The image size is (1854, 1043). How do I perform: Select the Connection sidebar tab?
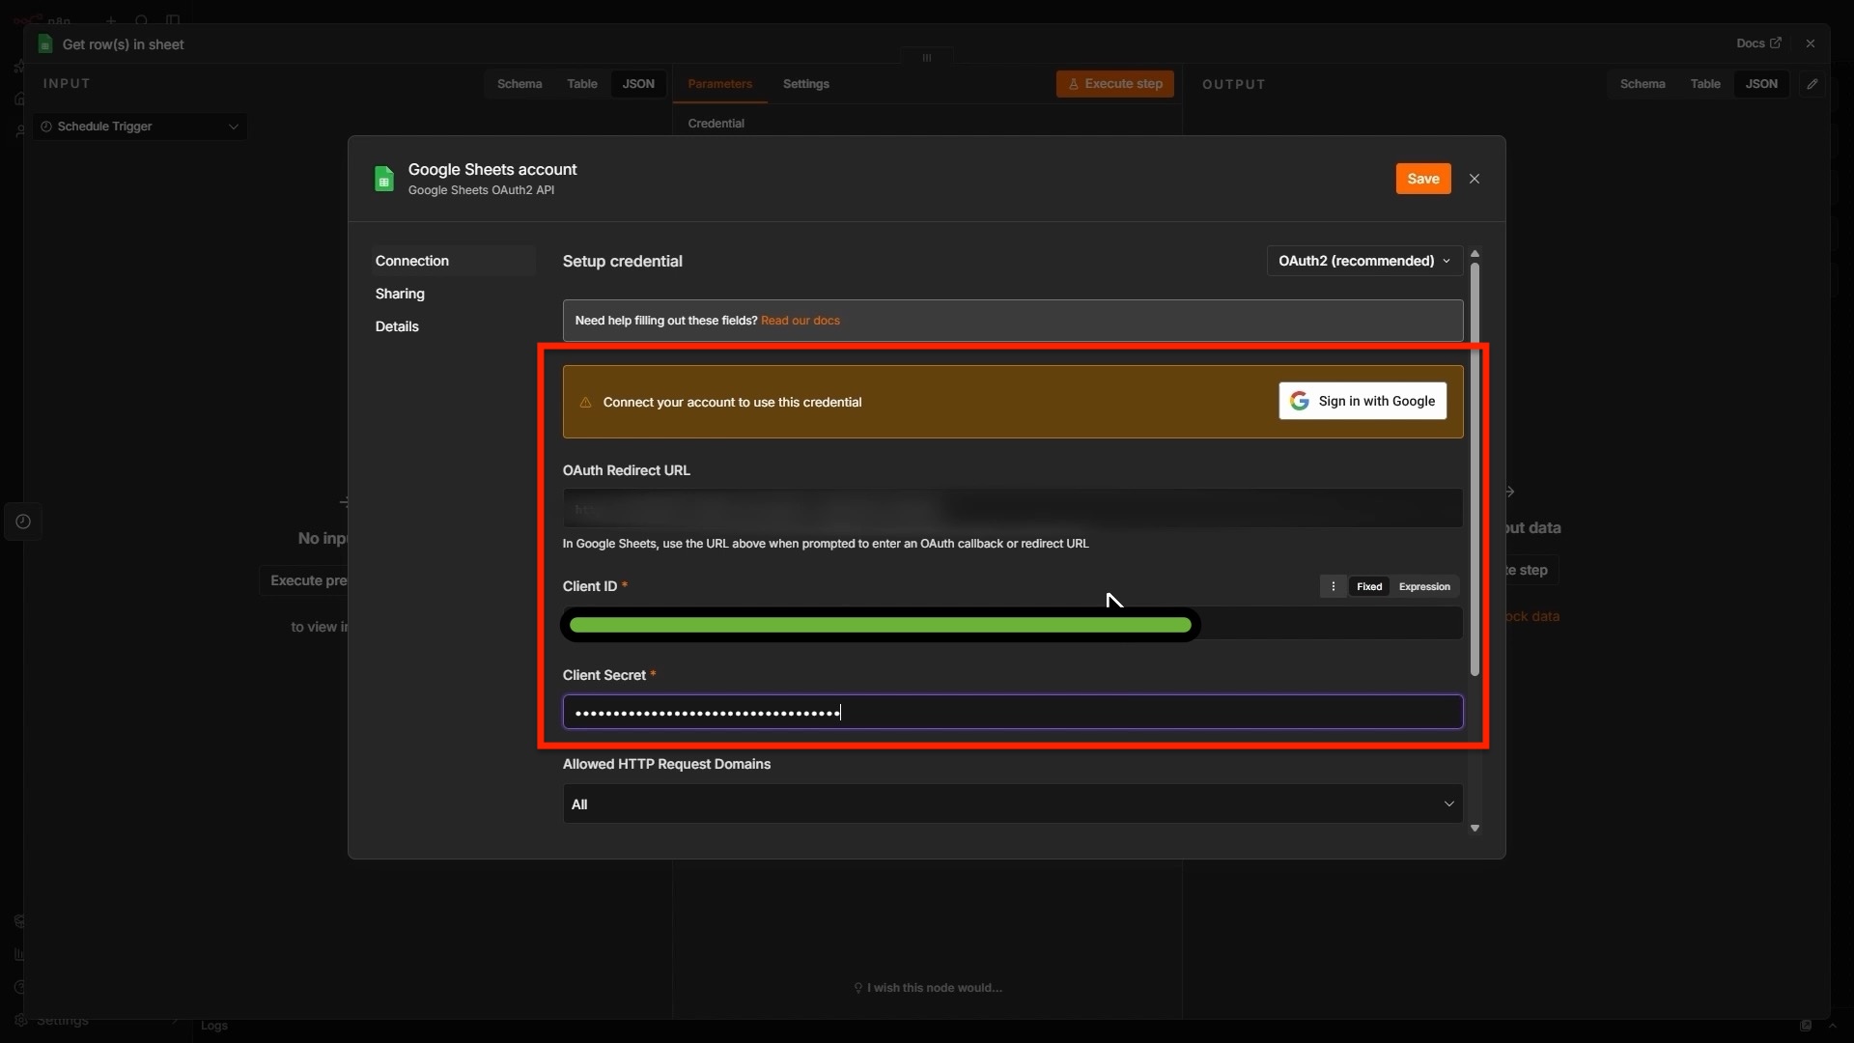point(453,261)
